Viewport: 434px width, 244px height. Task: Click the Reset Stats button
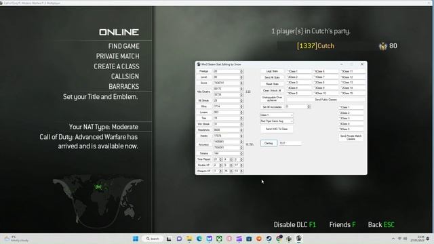pyautogui.click(x=272, y=84)
